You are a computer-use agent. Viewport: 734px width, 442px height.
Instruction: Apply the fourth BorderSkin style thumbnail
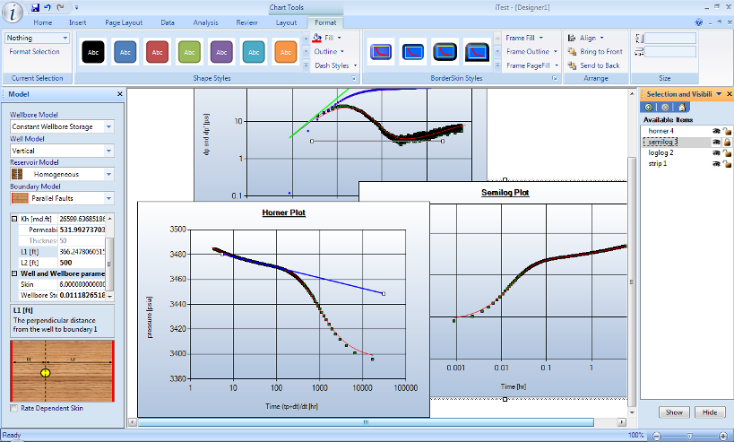point(477,52)
